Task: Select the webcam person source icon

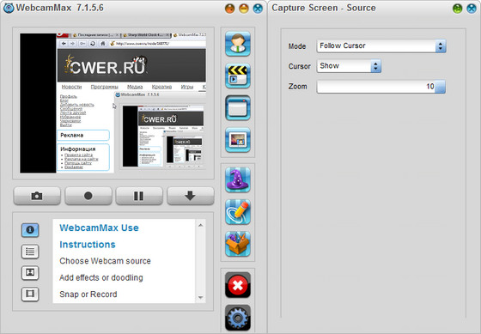Action: coord(238,44)
